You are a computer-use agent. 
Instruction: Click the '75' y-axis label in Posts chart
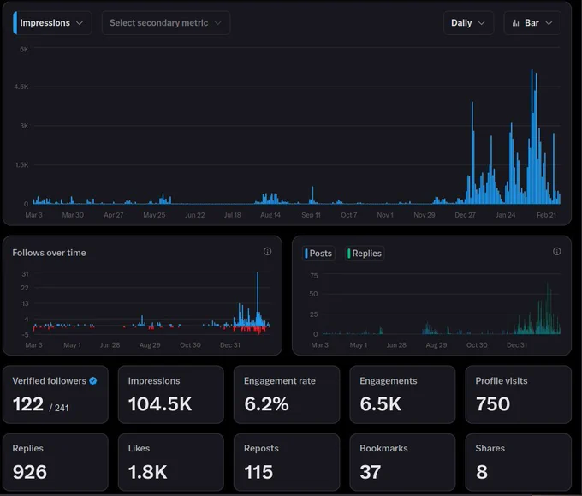314,276
